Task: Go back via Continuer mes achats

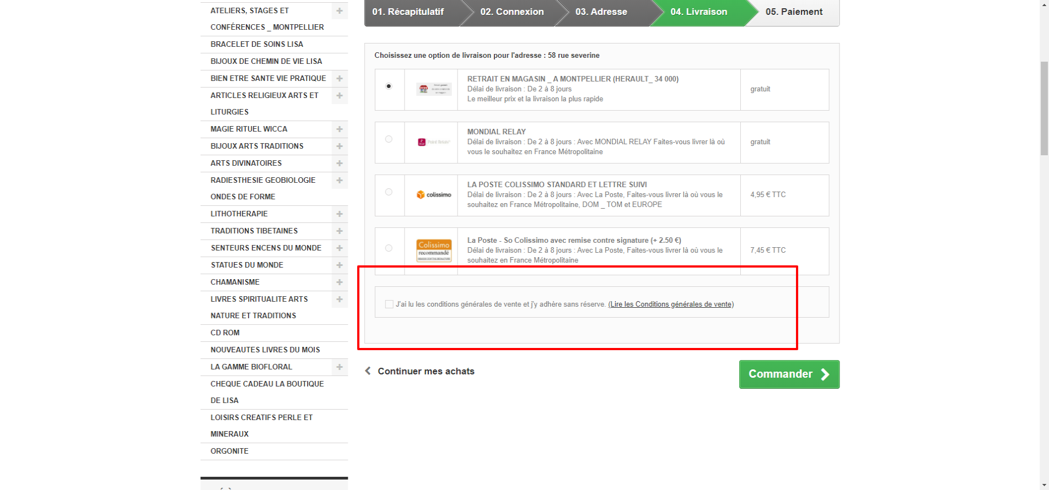Action: [x=419, y=371]
